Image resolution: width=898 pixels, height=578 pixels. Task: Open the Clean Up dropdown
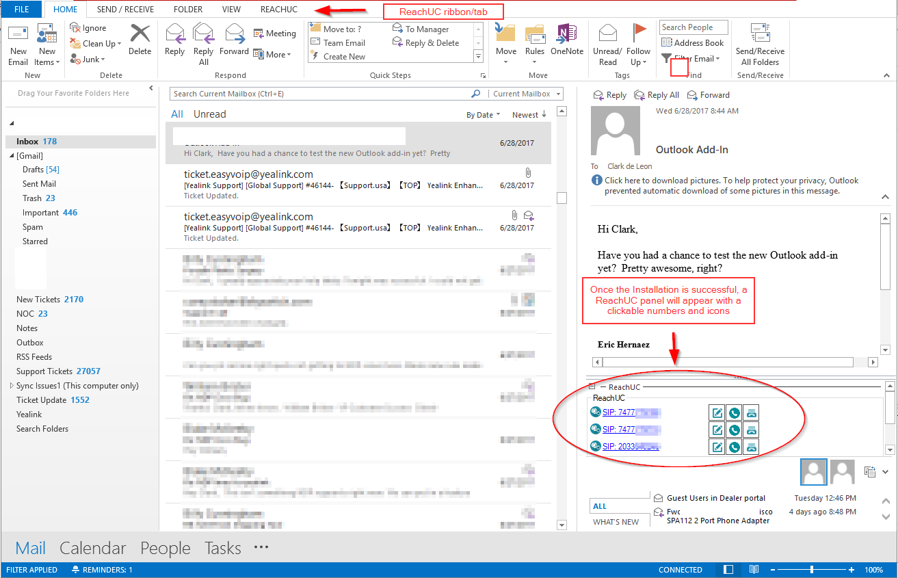(x=96, y=43)
